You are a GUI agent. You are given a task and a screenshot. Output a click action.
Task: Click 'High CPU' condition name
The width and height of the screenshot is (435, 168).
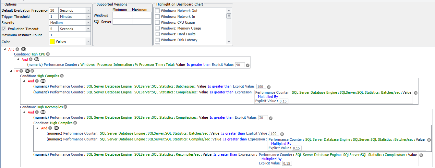38,54
